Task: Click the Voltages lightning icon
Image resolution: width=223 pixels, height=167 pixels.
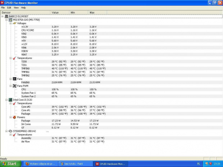Action: (14, 23)
